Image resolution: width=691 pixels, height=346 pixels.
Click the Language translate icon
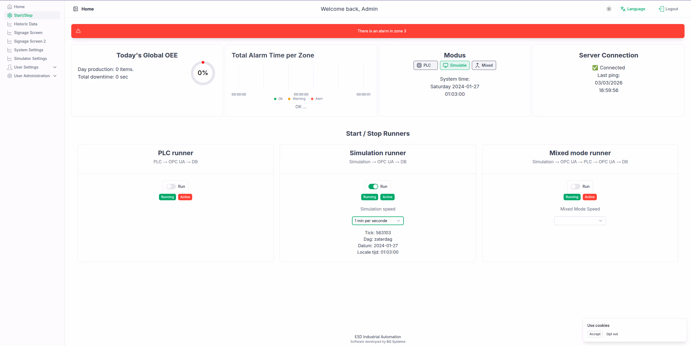(x=623, y=9)
